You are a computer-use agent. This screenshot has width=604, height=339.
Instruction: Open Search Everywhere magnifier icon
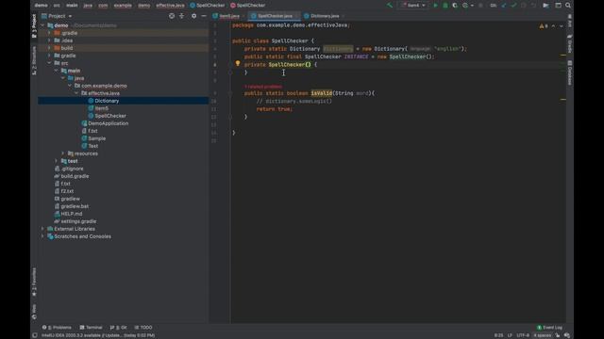[568, 6]
